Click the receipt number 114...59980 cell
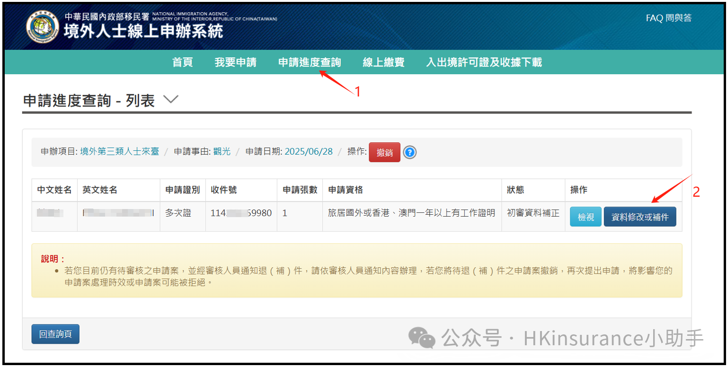The image size is (727, 367). (x=242, y=213)
